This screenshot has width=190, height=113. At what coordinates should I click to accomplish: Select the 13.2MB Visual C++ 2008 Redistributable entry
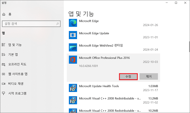[113, 100]
